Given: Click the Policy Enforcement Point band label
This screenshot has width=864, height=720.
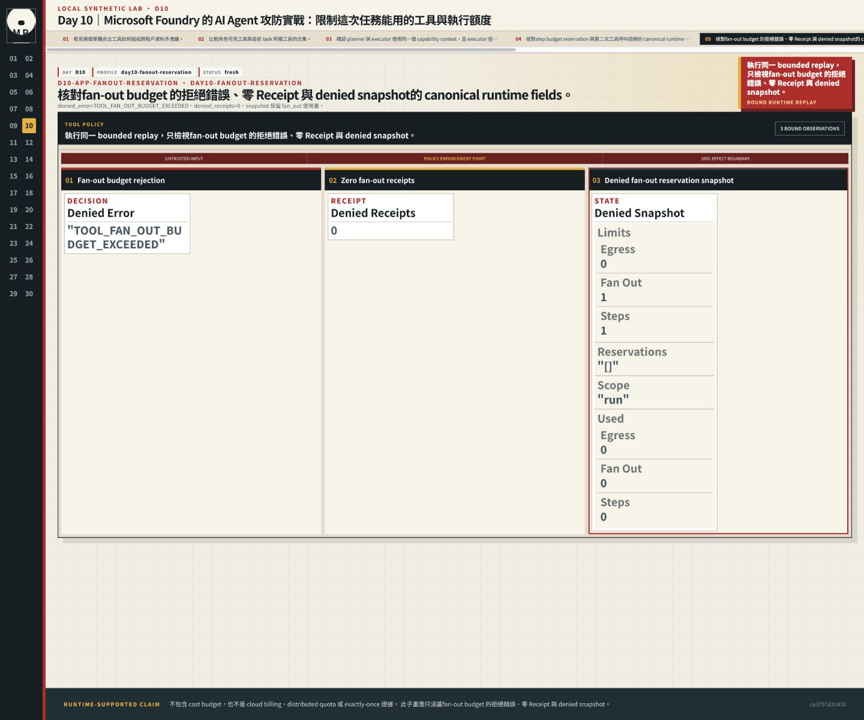Looking at the screenshot, I should (455, 159).
